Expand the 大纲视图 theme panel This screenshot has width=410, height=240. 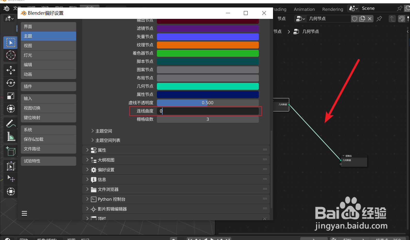click(x=176, y=160)
